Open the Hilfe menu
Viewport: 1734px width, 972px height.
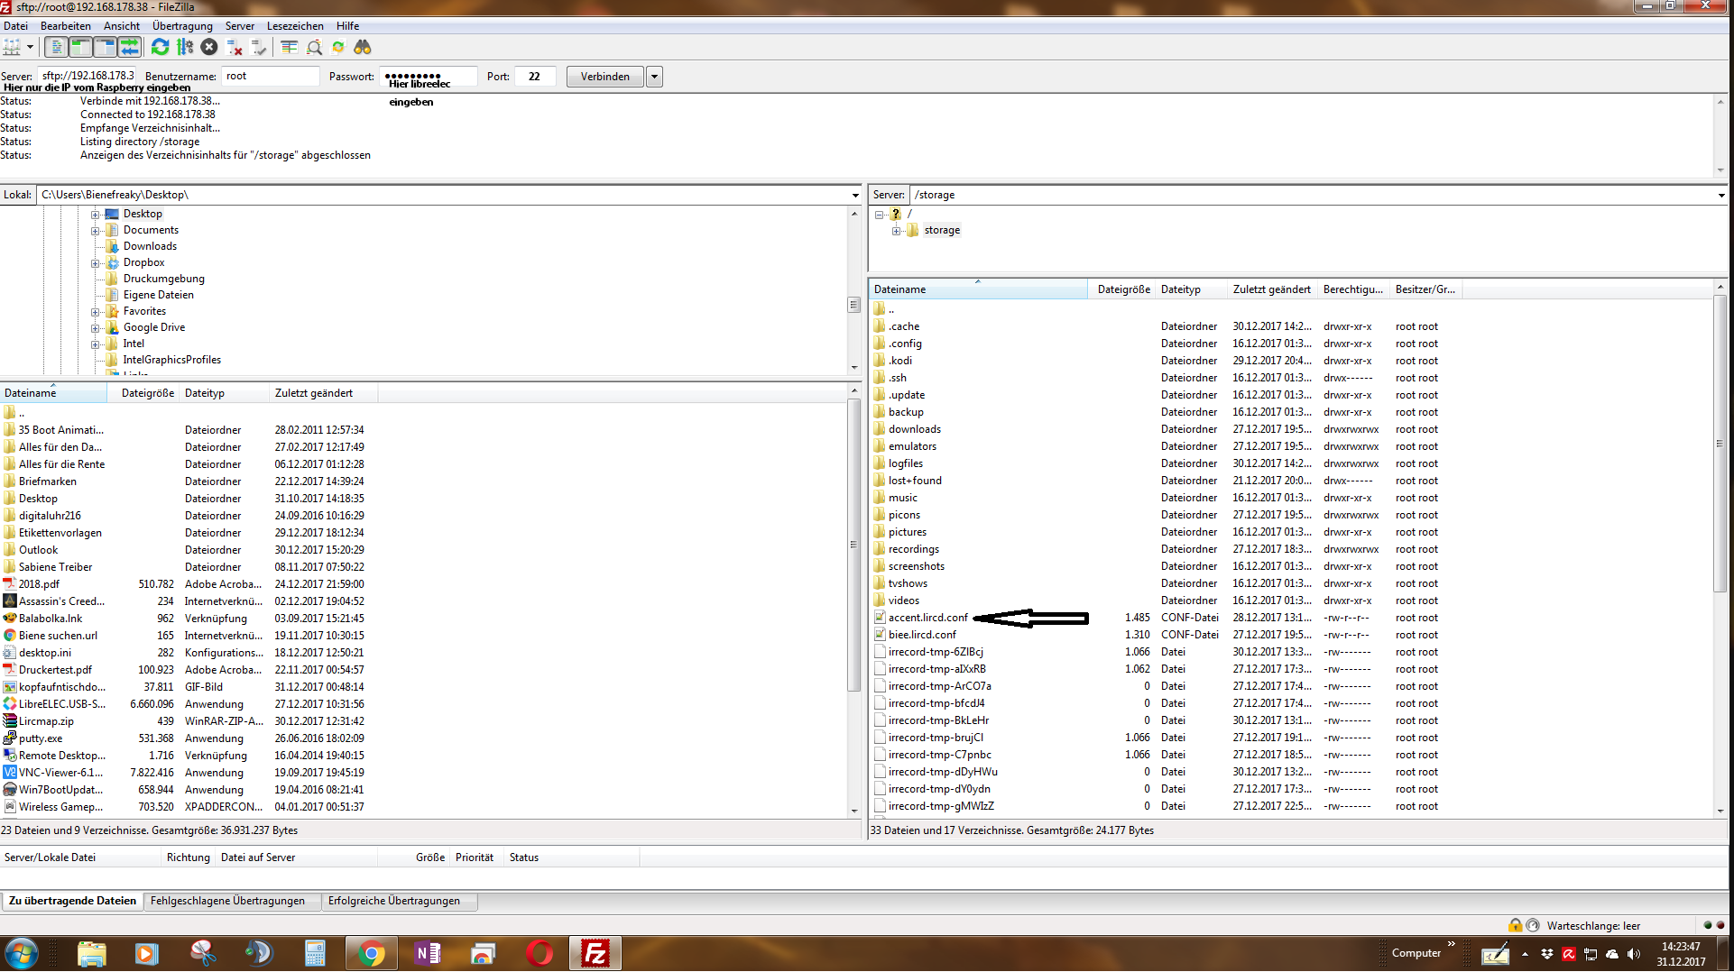tap(347, 26)
